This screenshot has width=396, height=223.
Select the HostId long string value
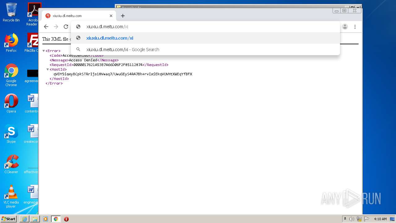(x=123, y=74)
